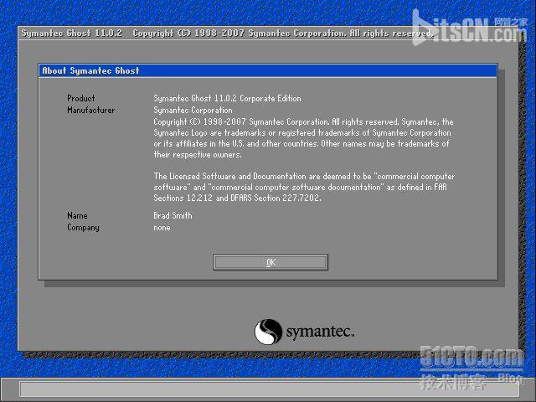536x402 pixels.
Task: Click the Symantec yin-yang logo icon
Action: (268, 332)
